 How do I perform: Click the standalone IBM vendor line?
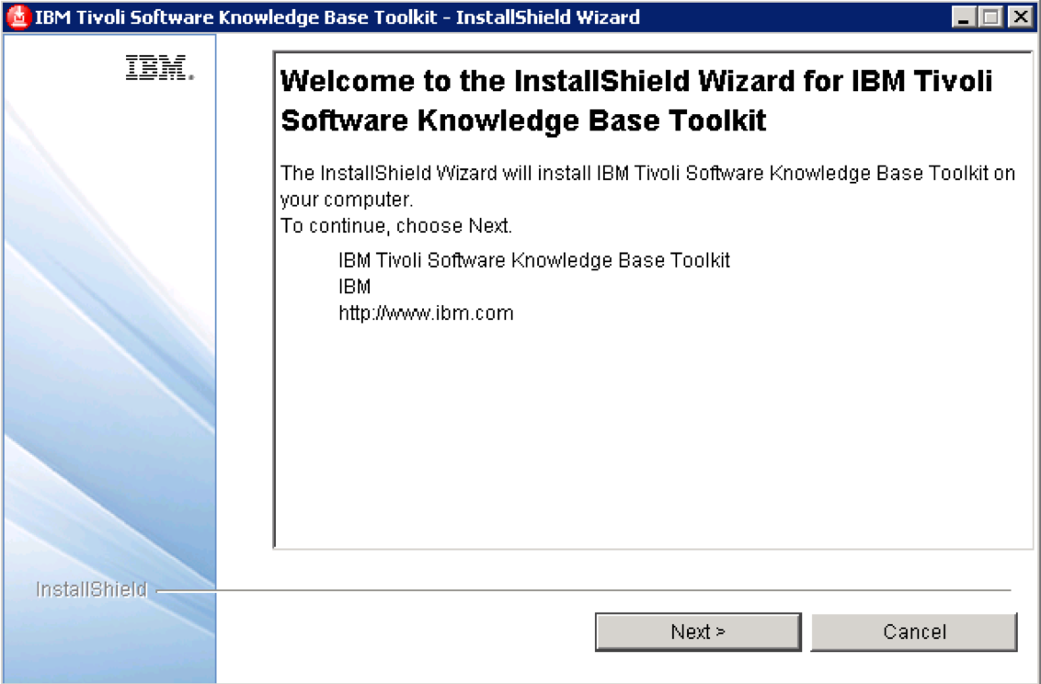click(x=355, y=287)
